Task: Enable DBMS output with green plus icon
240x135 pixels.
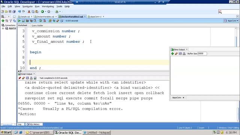Action: [172, 54]
